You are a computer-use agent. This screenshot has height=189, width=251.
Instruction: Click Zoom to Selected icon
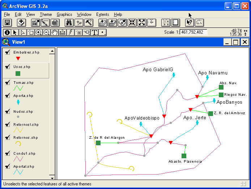coord(123,23)
